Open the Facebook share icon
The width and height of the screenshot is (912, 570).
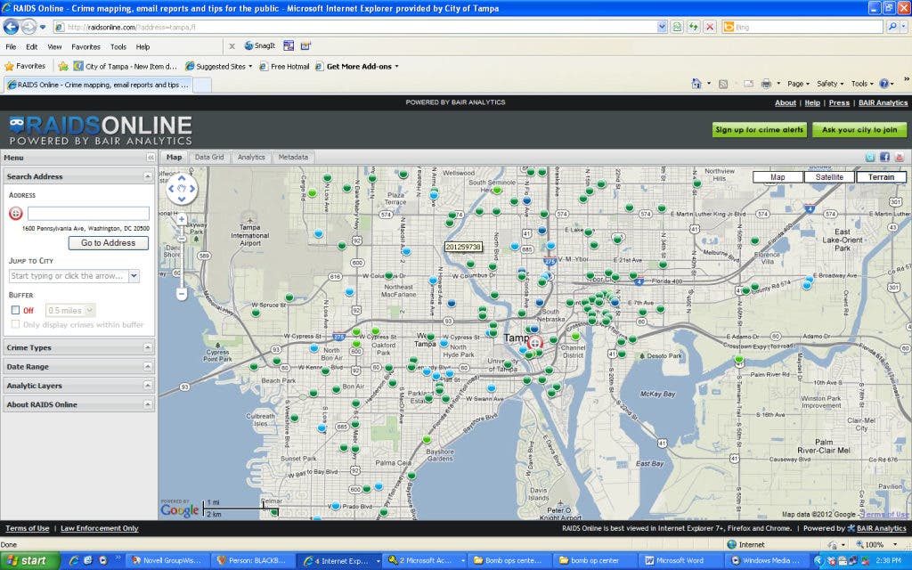[885, 158]
